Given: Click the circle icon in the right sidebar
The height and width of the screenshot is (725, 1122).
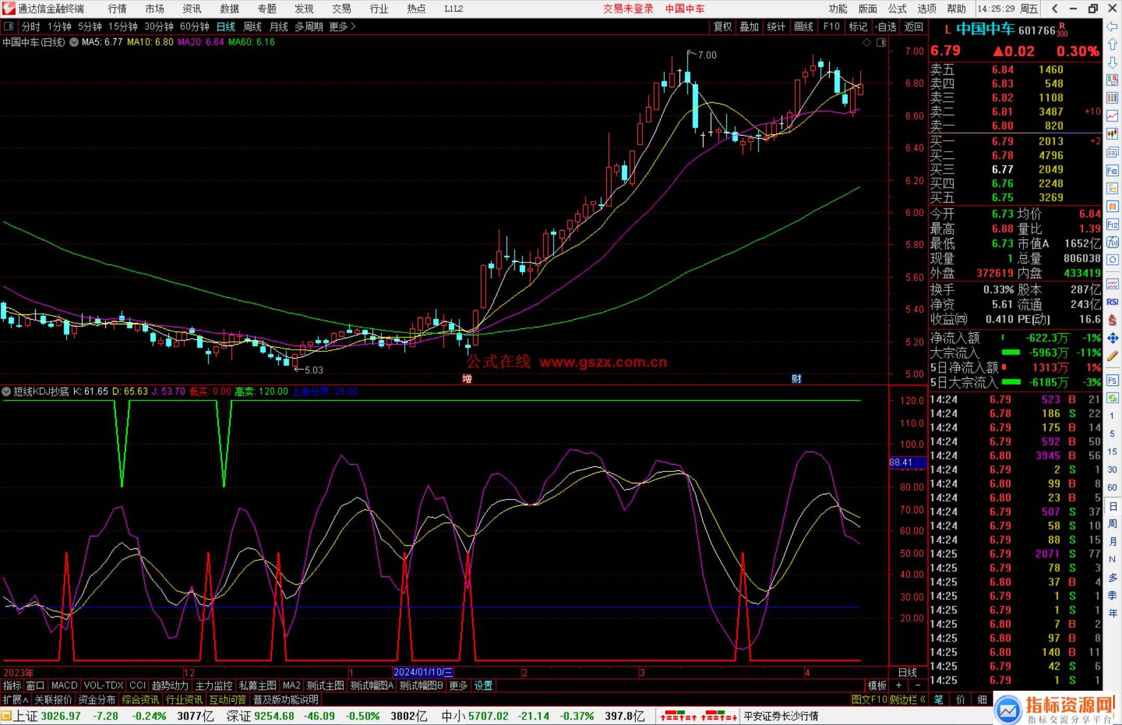Looking at the screenshot, I should pyautogui.click(x=1112, y=260).
